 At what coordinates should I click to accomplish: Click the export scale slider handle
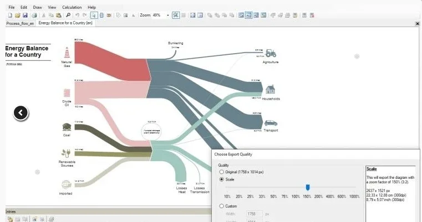[308, 187]
